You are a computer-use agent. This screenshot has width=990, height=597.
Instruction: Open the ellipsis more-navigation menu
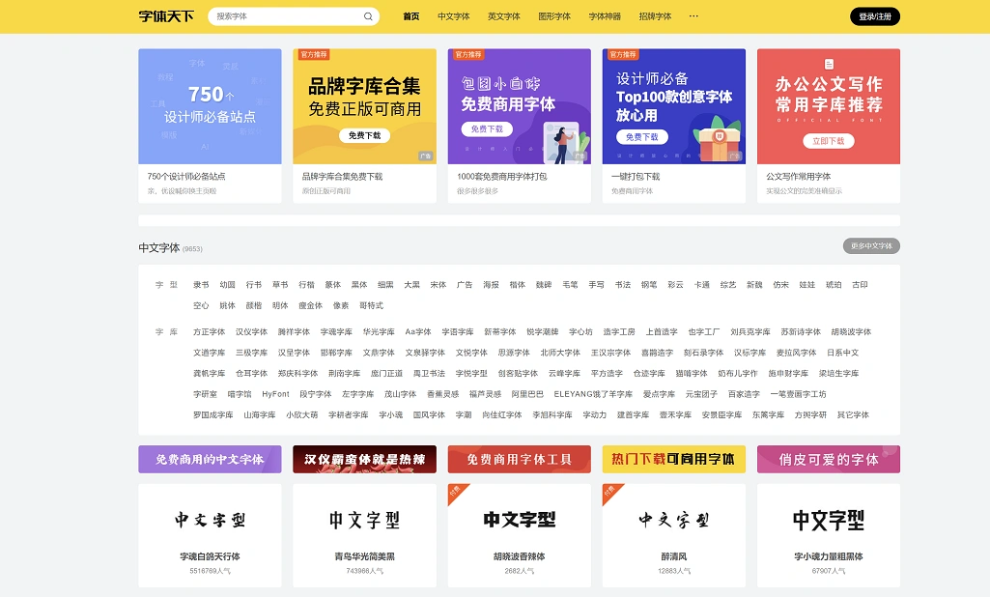pyautogui.click(x=692, y=16)
